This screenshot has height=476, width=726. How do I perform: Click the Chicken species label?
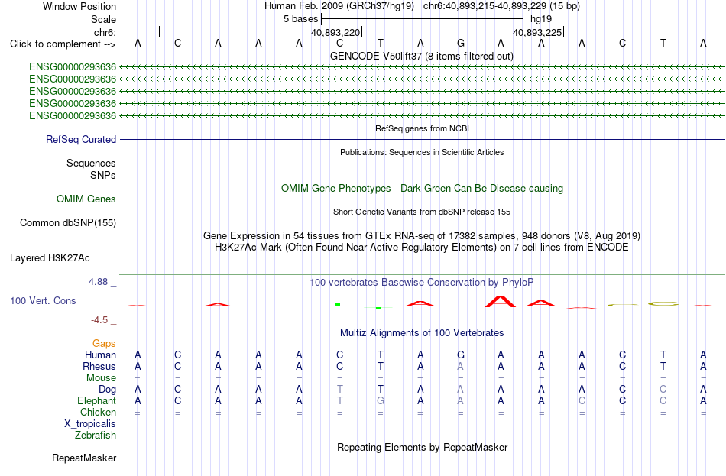[98, 413]
